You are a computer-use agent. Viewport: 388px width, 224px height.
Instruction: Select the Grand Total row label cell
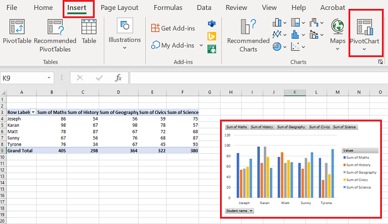pos(19,150)
